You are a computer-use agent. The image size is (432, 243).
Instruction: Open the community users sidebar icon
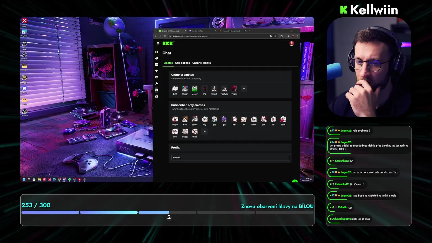point(157,90)
